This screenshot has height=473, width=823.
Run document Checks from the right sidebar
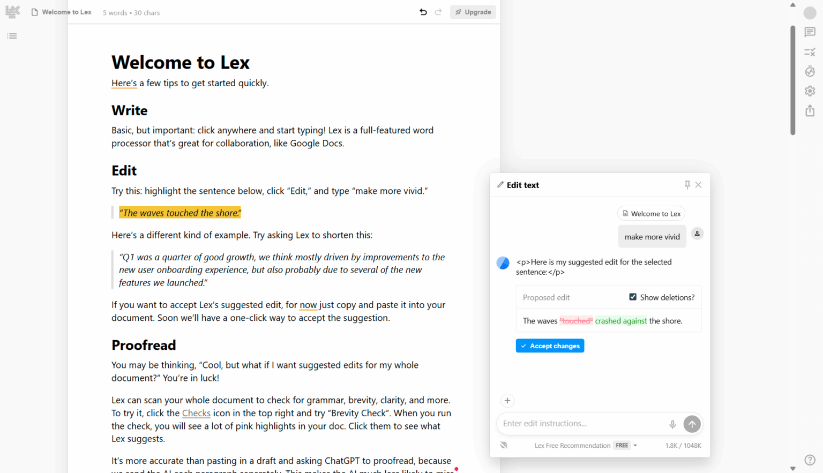[810, 52]
